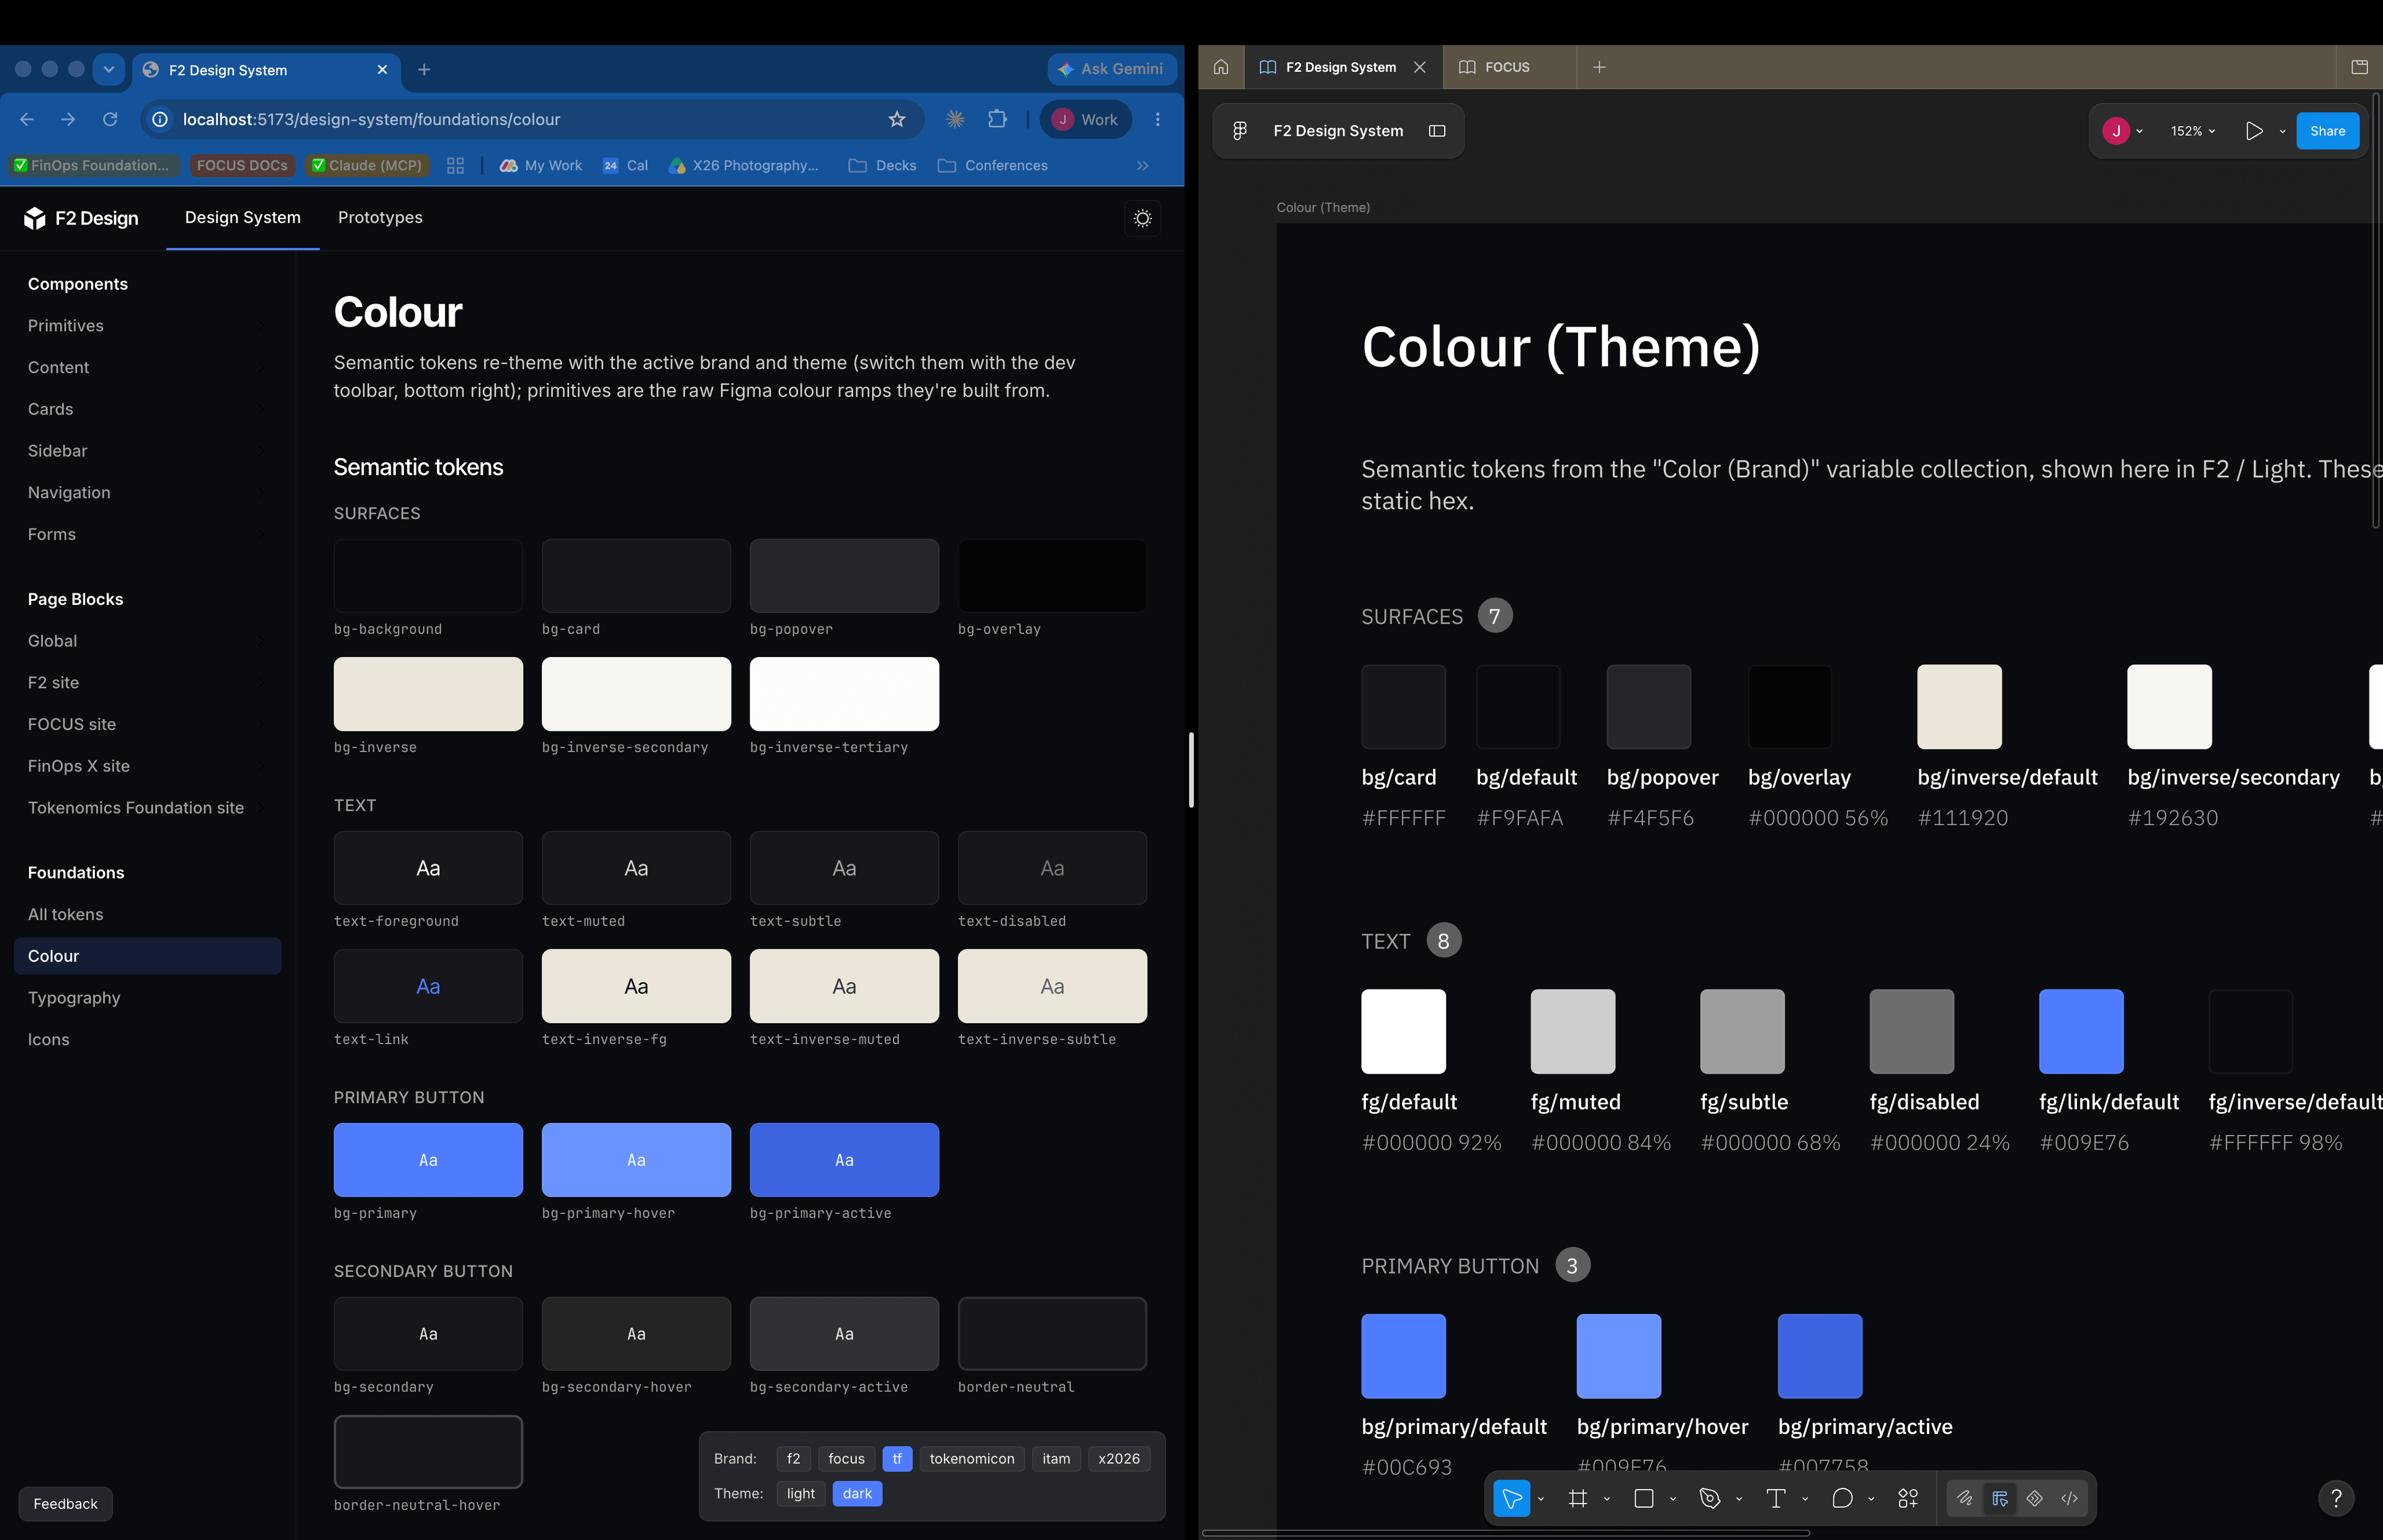Expand Primitives in the sidebar

pos(147,326)
